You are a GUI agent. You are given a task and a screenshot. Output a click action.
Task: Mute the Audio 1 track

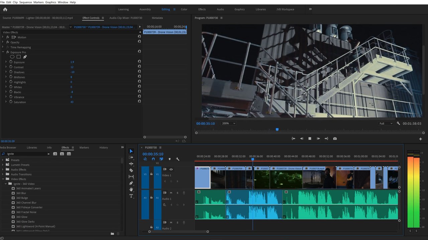(x=171, y=193)
